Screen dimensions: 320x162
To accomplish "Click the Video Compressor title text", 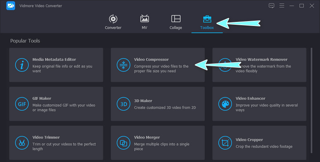I will pyautogui.click(x=152, y=59).
